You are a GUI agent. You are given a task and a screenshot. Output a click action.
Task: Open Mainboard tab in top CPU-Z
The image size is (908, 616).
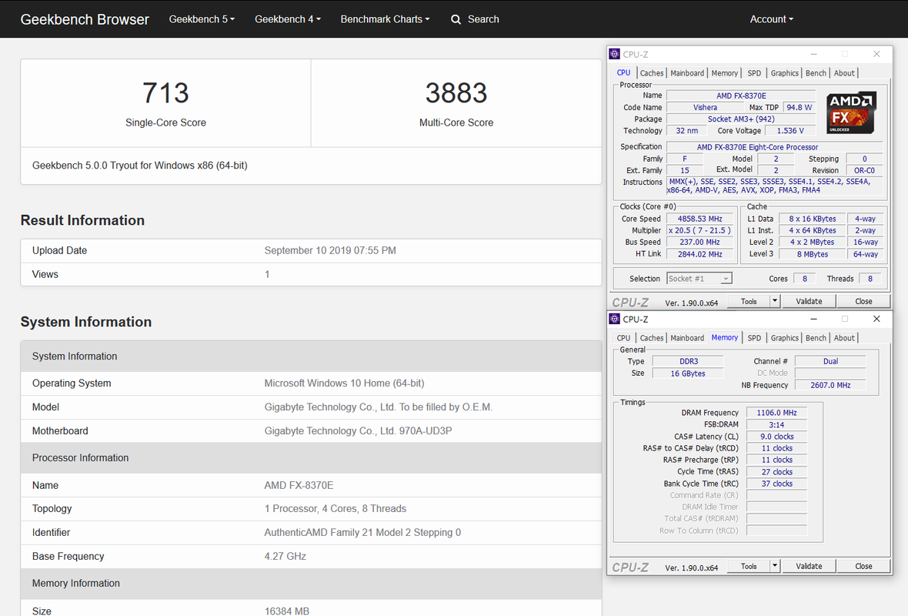coord(687,73)
